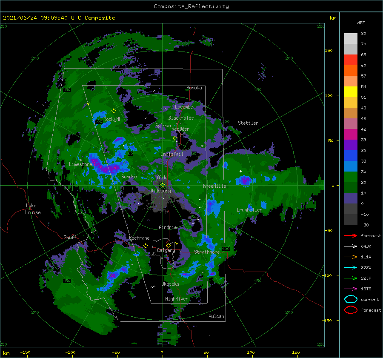Click the white 04DK arrow legend icon

[x=351, y=246]
